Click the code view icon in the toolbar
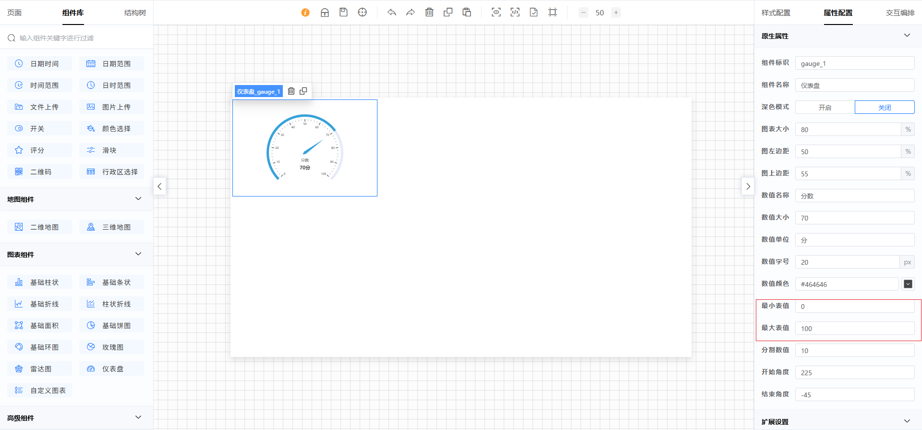Viewport: 922px width, 430px height. point(515,12)
